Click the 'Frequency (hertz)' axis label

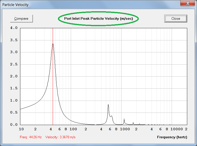click(172, 137)
